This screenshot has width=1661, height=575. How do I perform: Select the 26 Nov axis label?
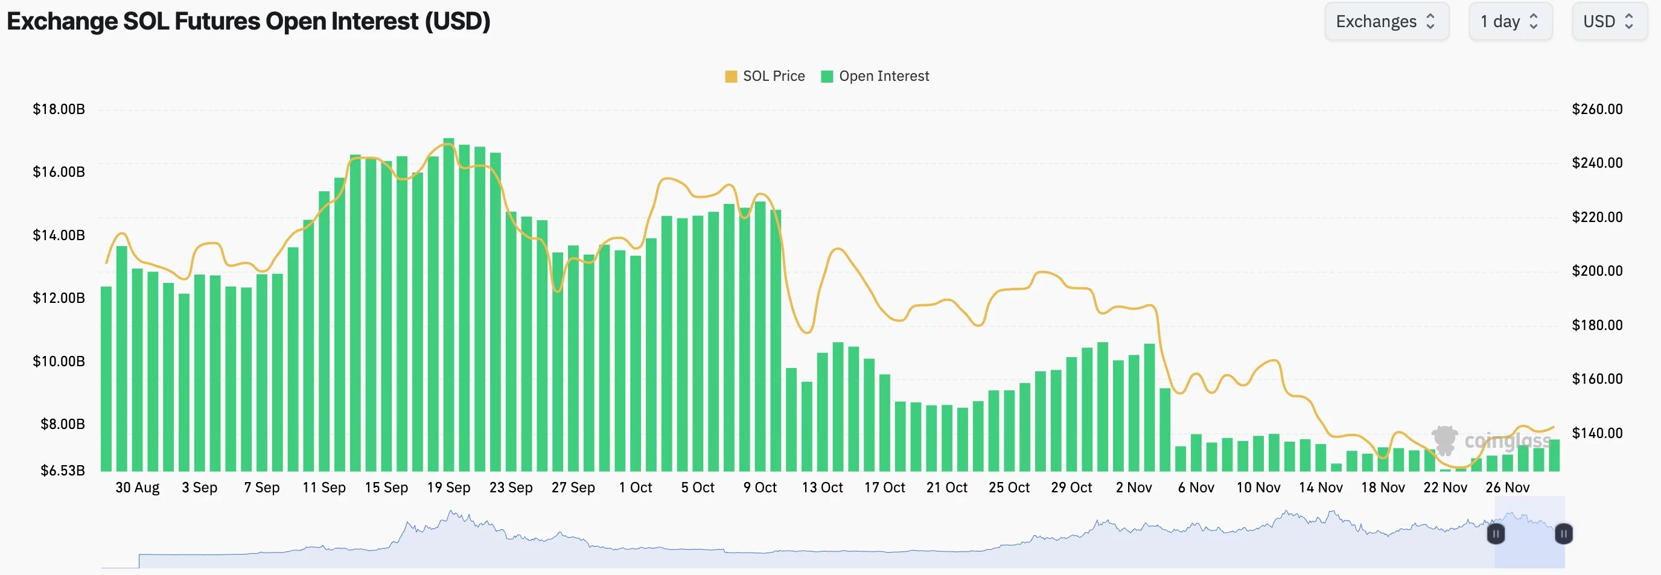click(x=1508, y=488)
